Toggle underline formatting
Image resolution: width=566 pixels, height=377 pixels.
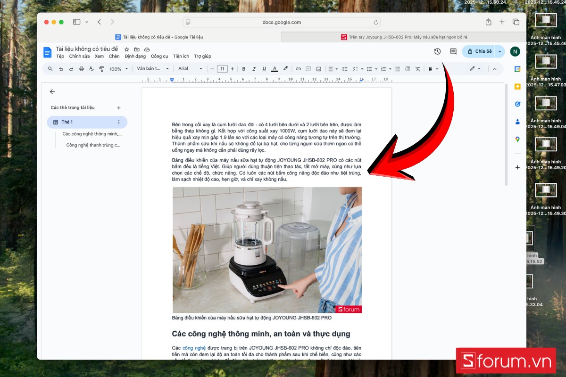(x=264, y=69)
